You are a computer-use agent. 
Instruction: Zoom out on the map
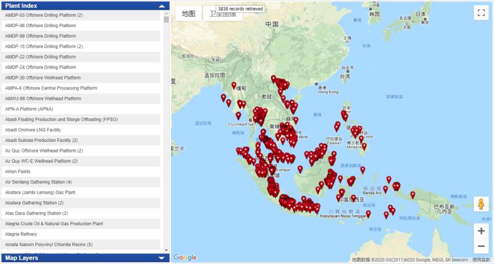click(481, 247)
